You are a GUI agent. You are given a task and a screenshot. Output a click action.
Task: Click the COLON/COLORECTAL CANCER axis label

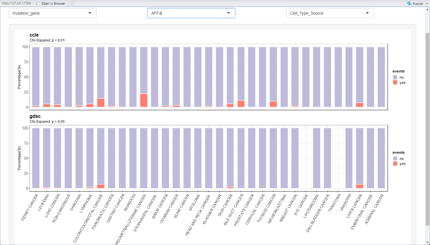88,218
